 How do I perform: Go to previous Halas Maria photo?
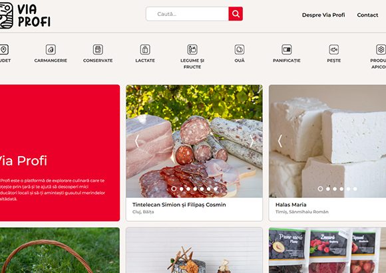pos(280,141)
